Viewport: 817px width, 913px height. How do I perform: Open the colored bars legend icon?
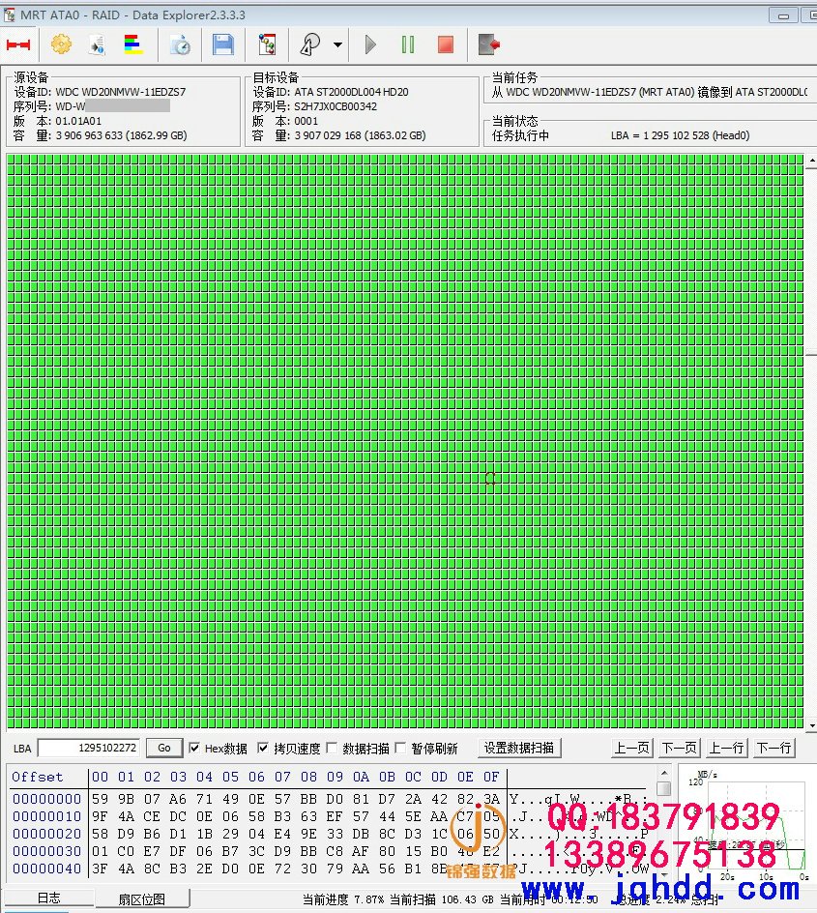(133, 44)
